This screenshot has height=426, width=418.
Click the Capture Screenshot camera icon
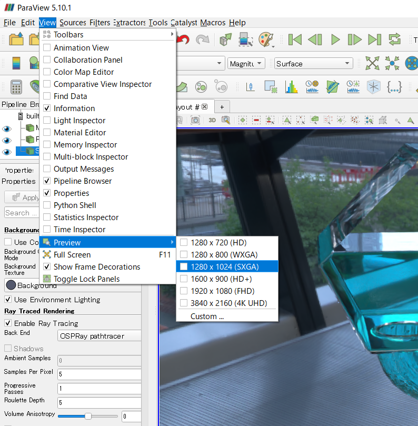point(195,120)
